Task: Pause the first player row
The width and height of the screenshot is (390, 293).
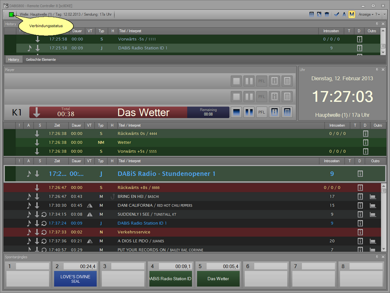Action: 249,81
